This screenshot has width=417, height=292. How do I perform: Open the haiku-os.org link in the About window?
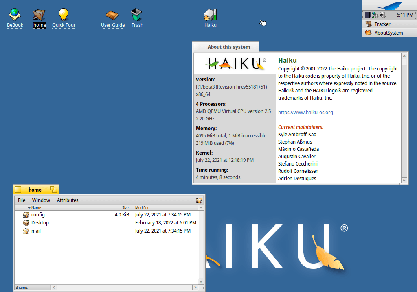pos(305,112)
